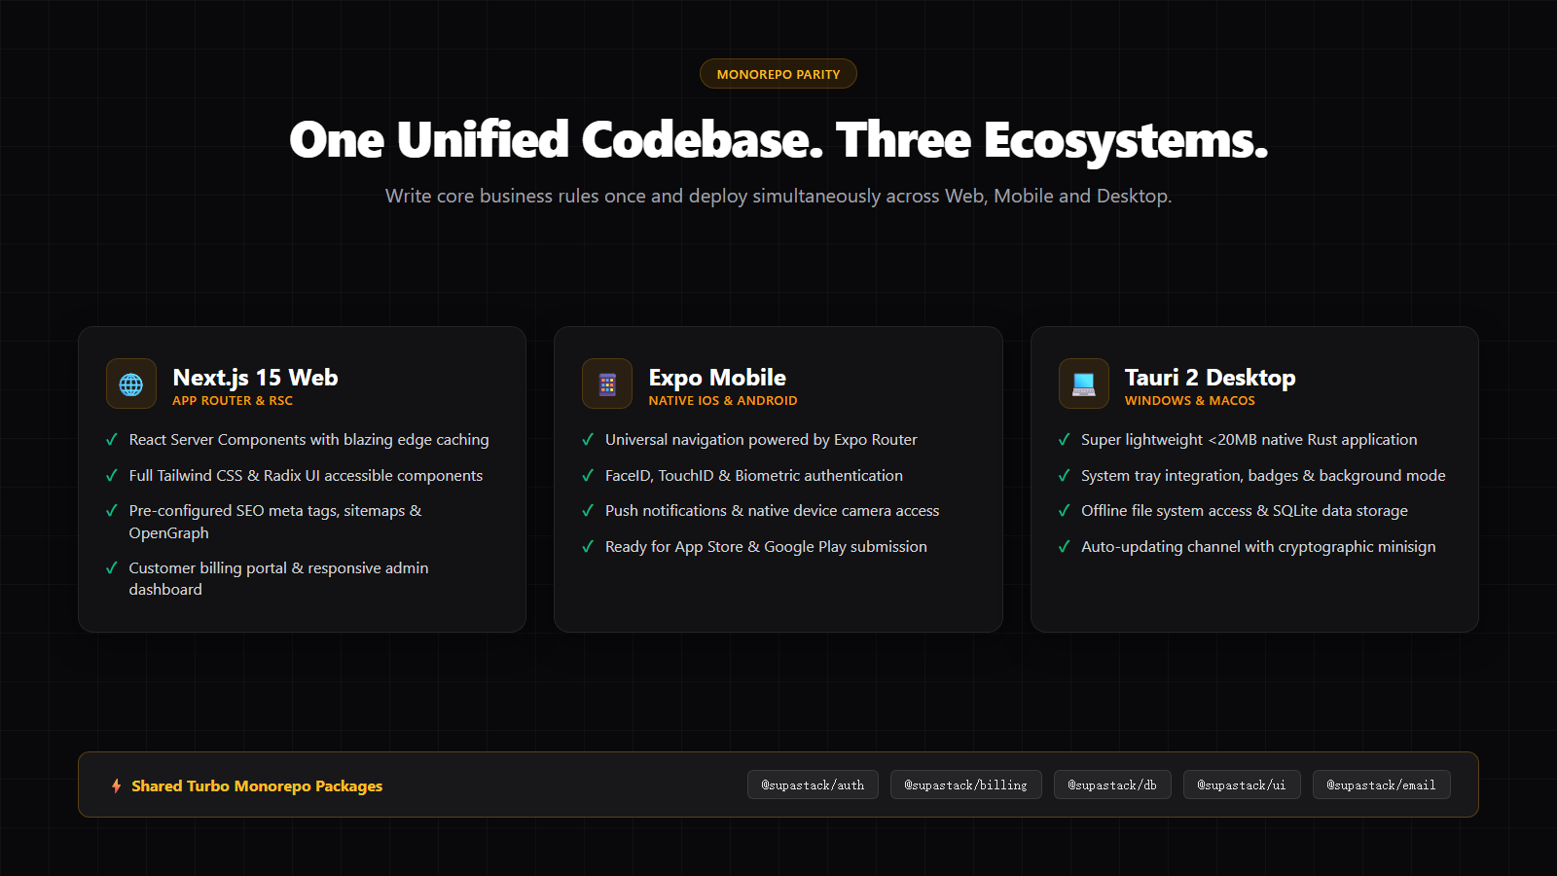Click the NATIVE IOS & ANDROID subtitle
Viewport: 1557px width, 876px height.
click(723, 401)
